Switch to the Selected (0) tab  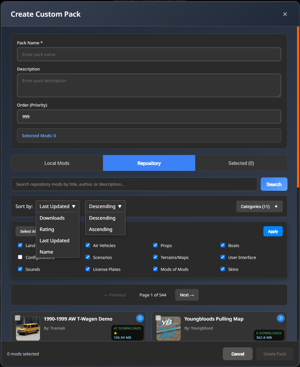[241, 163]
